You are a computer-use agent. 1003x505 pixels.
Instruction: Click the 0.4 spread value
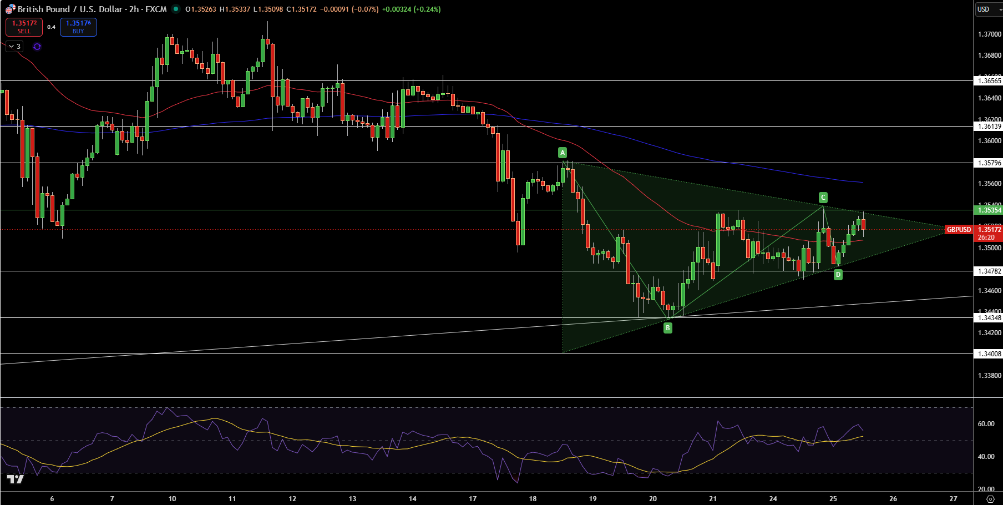point(51,27)
